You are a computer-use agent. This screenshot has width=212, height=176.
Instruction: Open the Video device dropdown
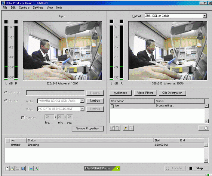(x=82, y=109)
